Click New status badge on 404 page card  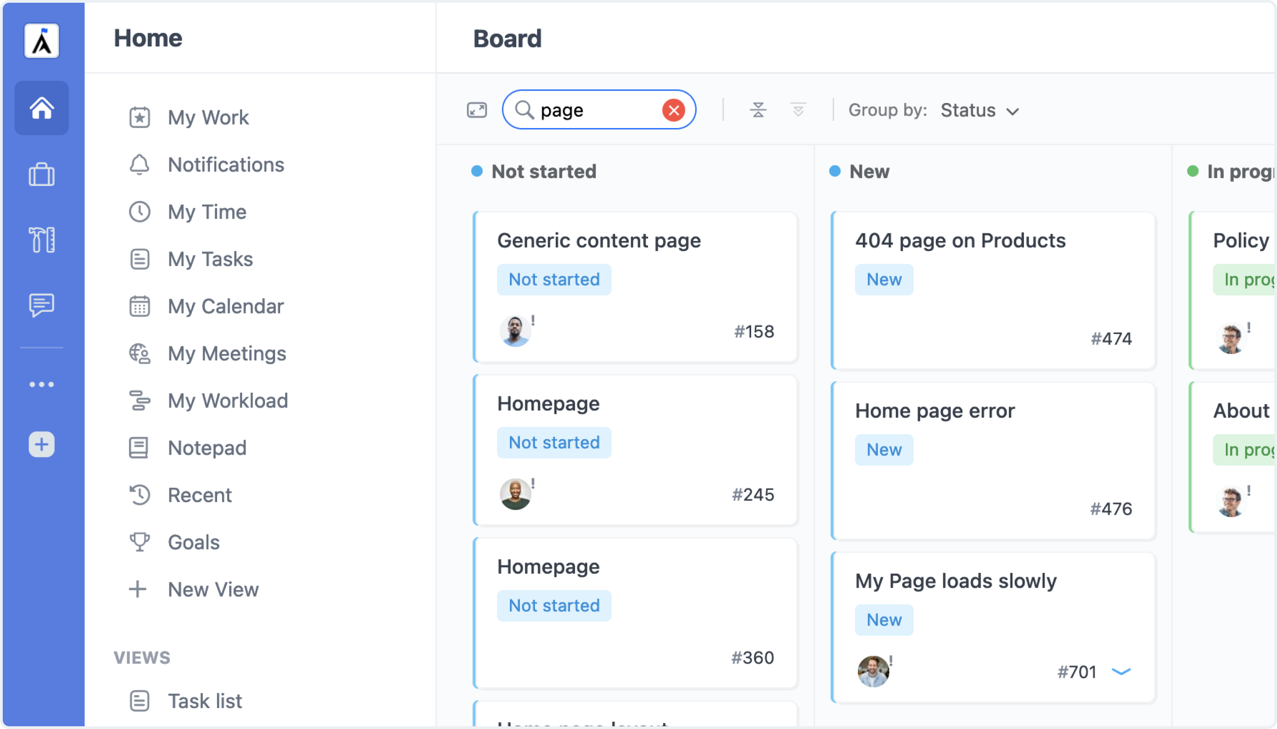(883, 279)
